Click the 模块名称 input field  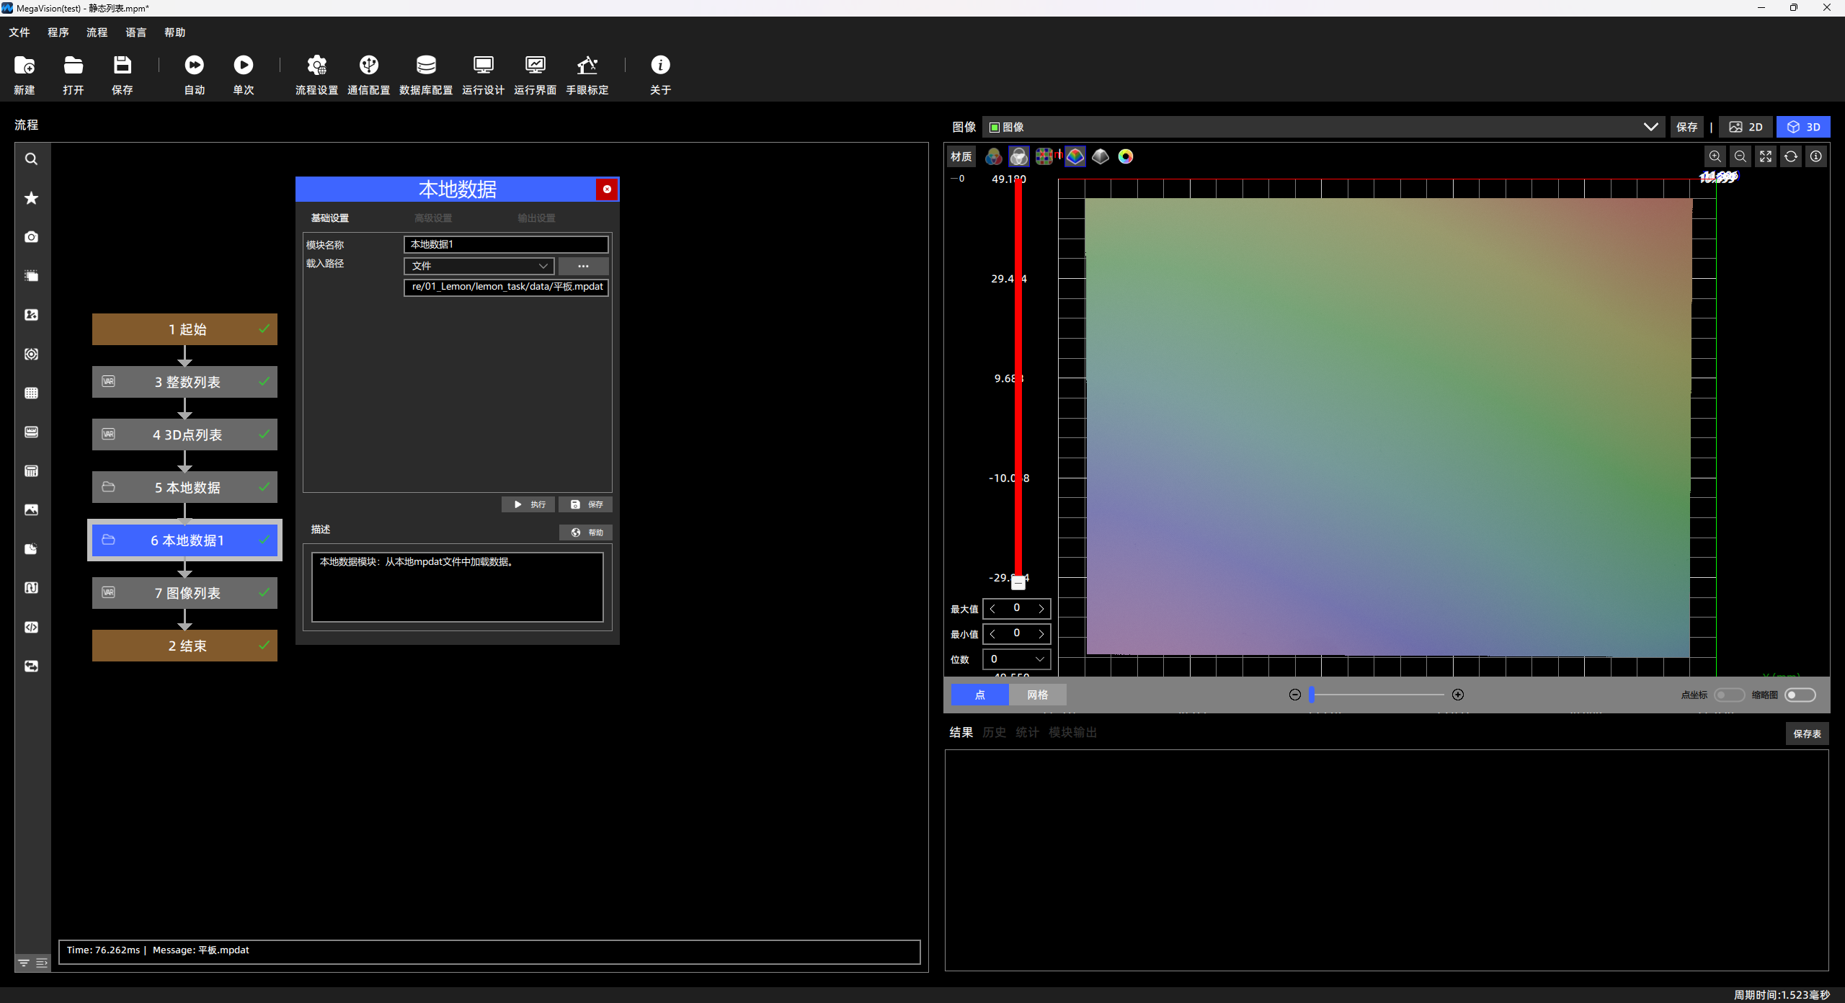pos(506,245)
